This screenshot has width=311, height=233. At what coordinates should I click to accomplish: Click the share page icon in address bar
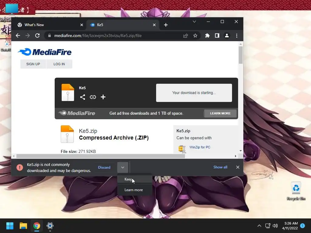click(186, 36)
